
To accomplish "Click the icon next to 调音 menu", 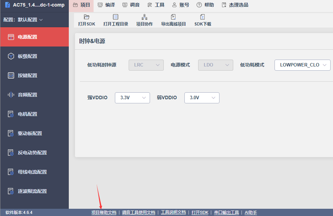I will click(125, 5).
